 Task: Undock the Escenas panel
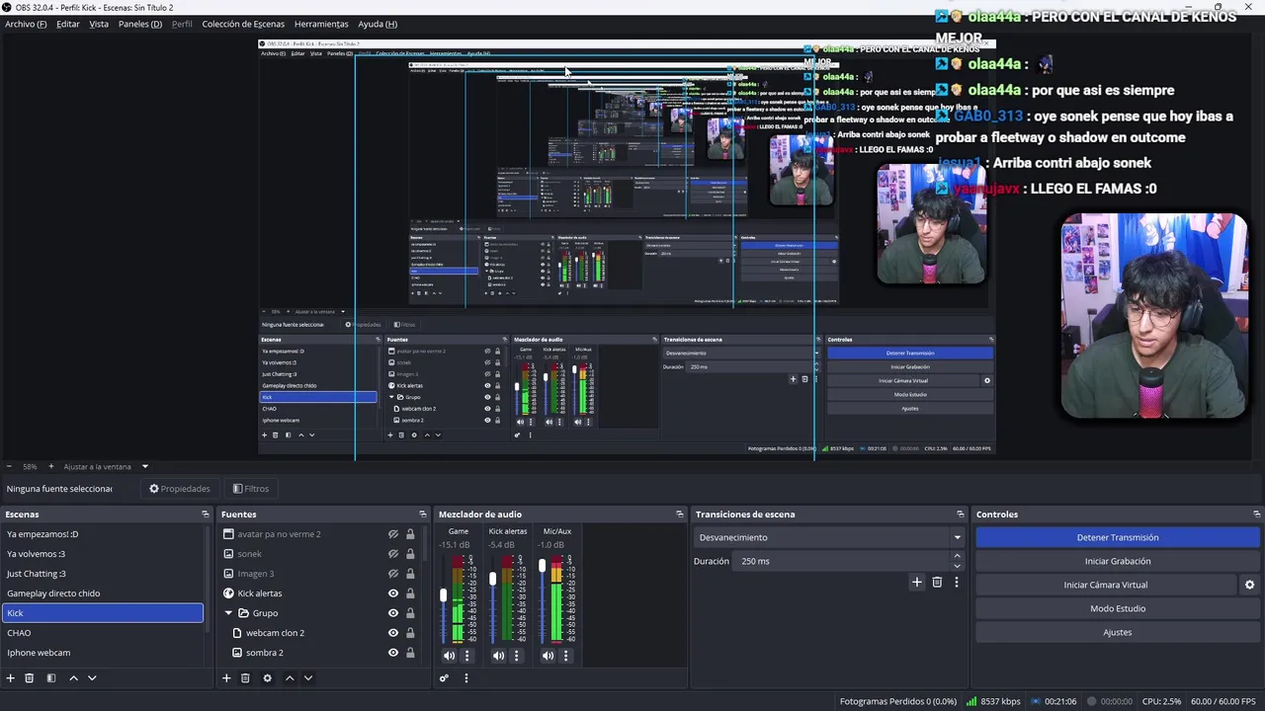(x=206, y=514)
